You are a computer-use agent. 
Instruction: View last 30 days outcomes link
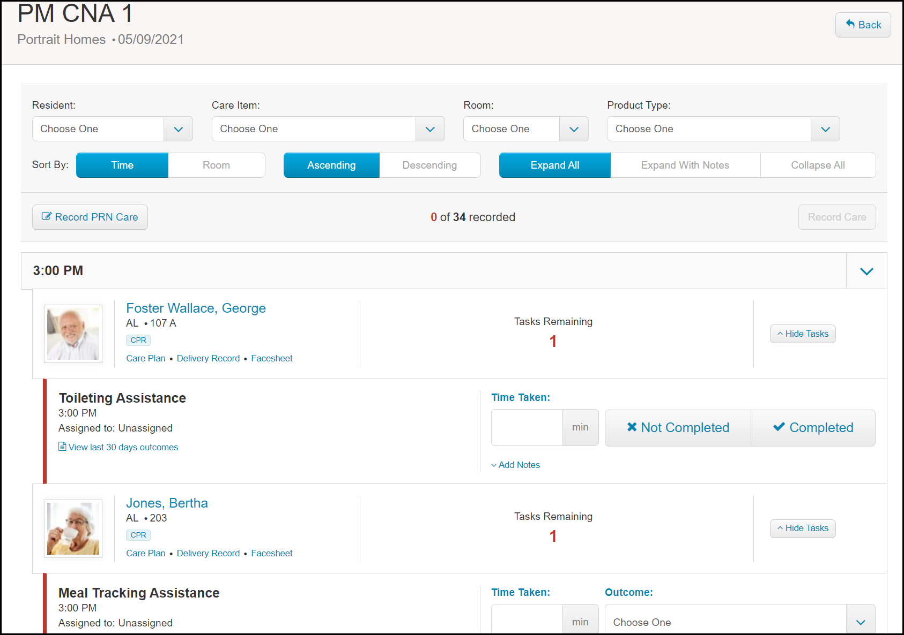[x=118, y=447]
